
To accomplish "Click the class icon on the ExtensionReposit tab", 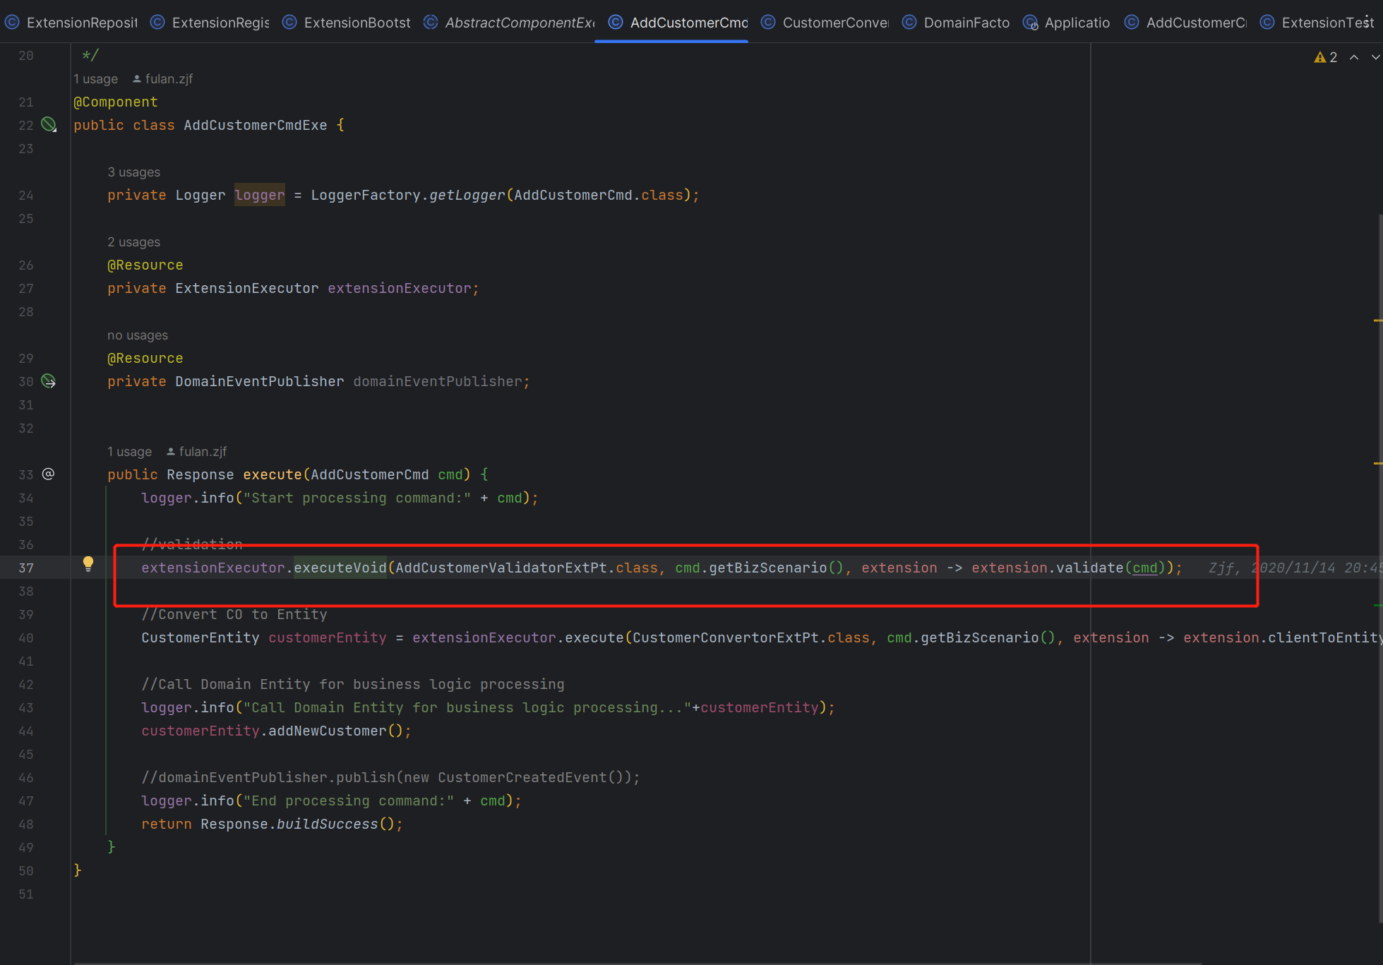I will pos(12,23).
